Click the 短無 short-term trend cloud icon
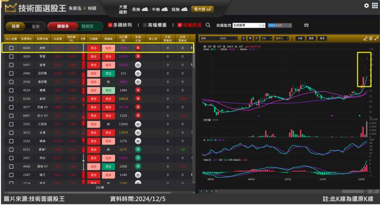The image size is (380, 206). [x=184, y=9]
